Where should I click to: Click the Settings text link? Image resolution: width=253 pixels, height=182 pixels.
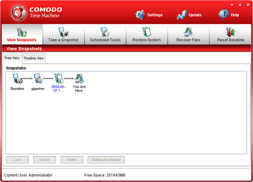(155, 15)
